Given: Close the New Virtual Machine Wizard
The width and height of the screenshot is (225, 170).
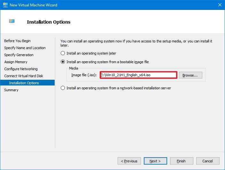Looking at the screenshot, I should (x=220, y=5).
